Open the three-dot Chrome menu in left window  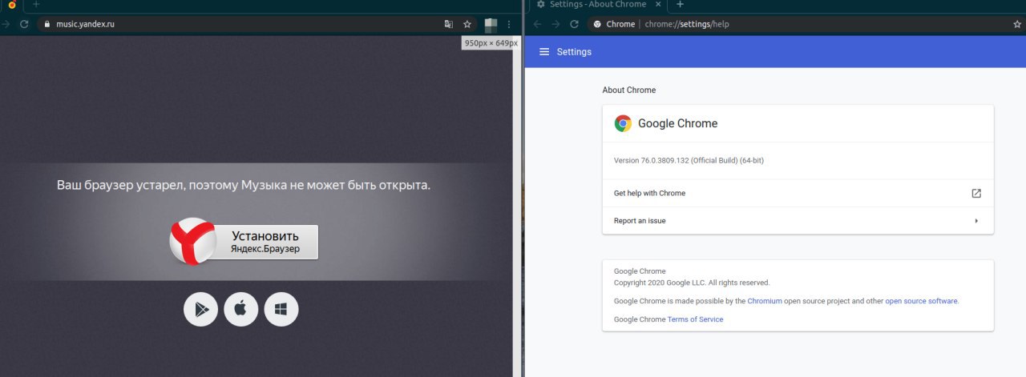[509, 24]
